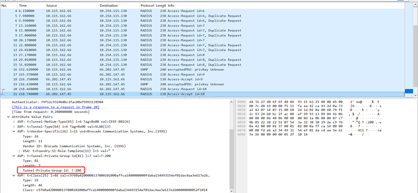This screenshot has width=418, height=193.
Task: Click the packet list scrollbar down arrow
Action: [x=416, y=95]
